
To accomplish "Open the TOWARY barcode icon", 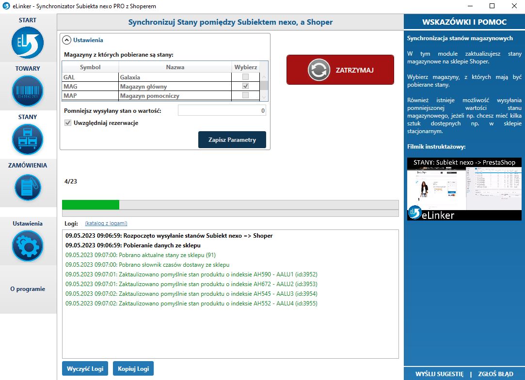I will point(28,91).
